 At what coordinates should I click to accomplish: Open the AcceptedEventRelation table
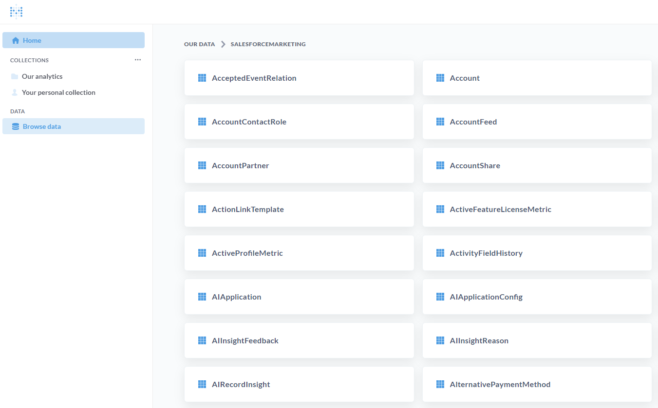(254, 78)
